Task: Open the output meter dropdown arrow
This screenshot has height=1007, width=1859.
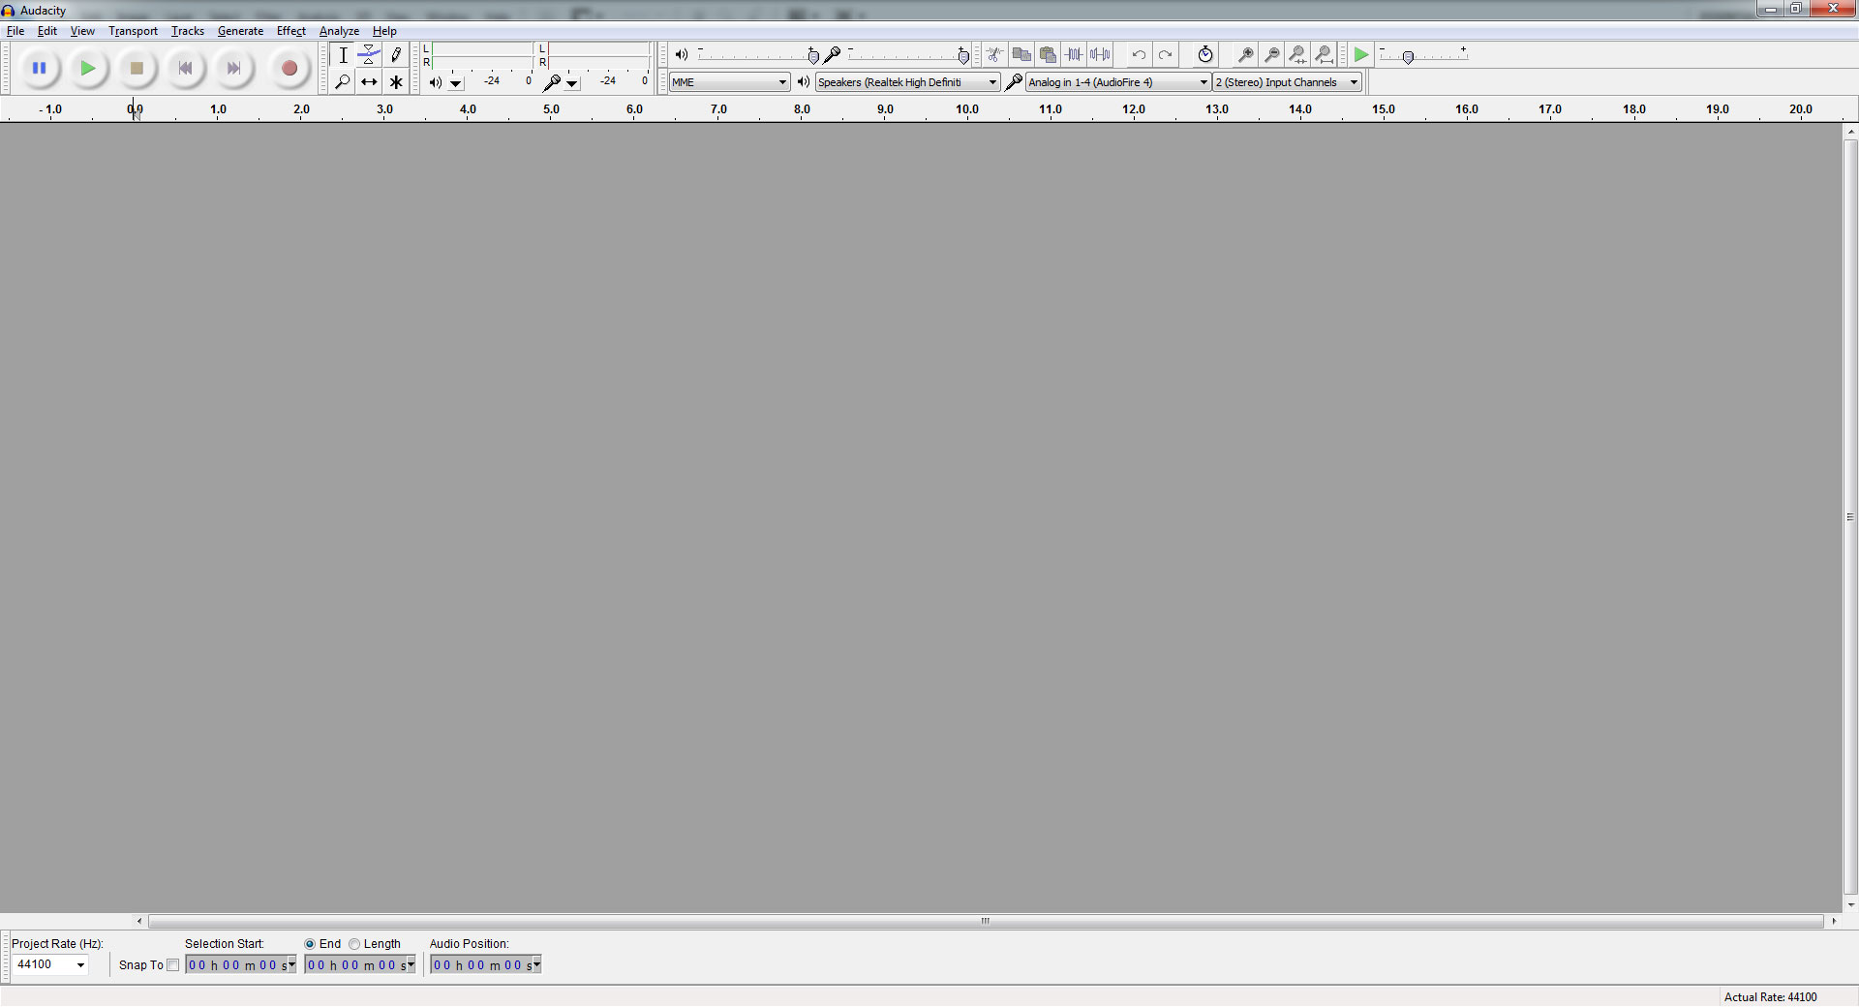Action: (x=455, y=83)
